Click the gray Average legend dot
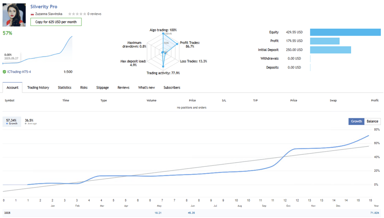The height and width of the screenshot is (218, 384). pyautogui.click(x=26, y=124)
